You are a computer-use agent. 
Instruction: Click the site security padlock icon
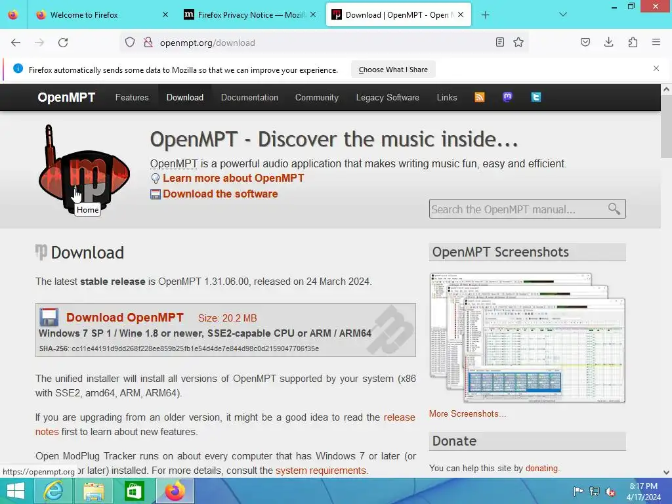point(148,43)
